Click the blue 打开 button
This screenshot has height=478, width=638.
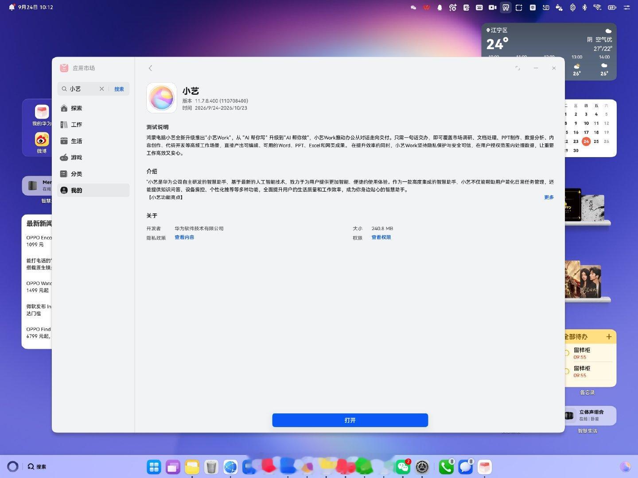pyautogui.click(x=350, y=420)
